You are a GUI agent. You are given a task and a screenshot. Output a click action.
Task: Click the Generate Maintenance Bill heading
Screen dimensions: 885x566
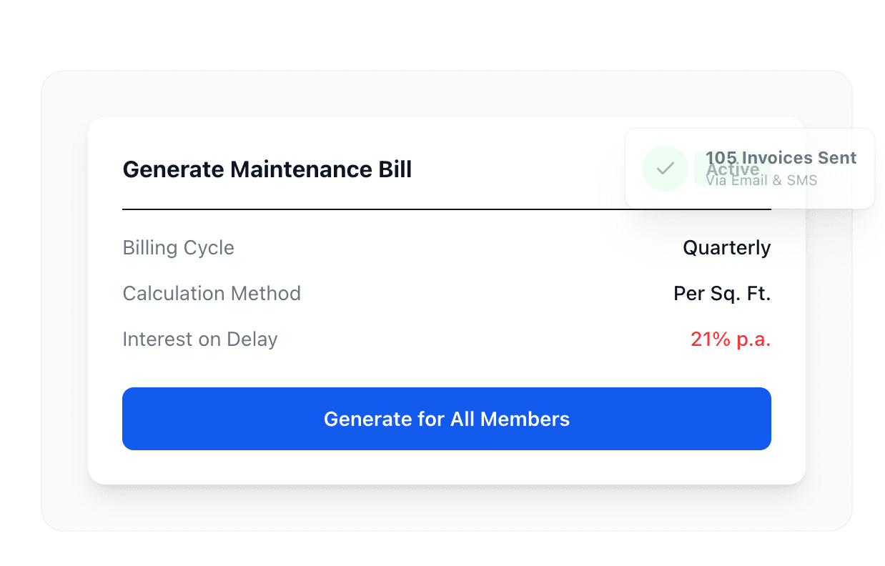coord(267,169)
